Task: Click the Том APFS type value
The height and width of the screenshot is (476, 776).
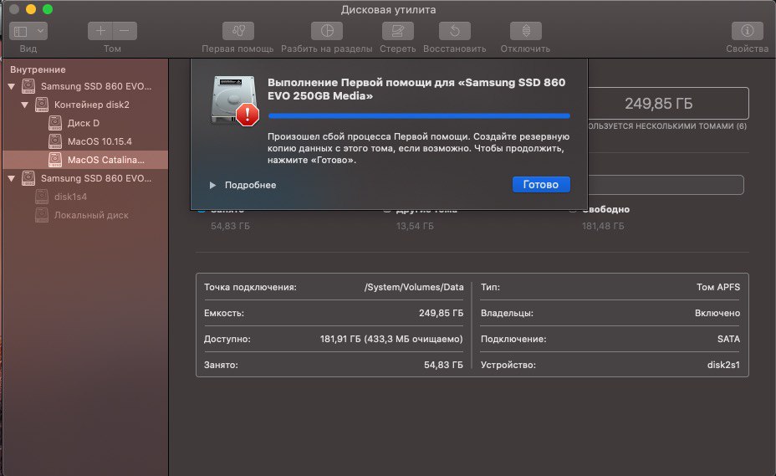Action: [718, 287]
